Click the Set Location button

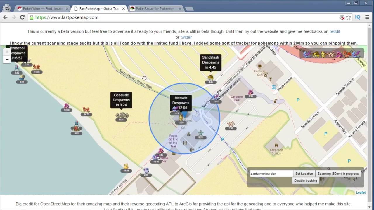[304, 174]
